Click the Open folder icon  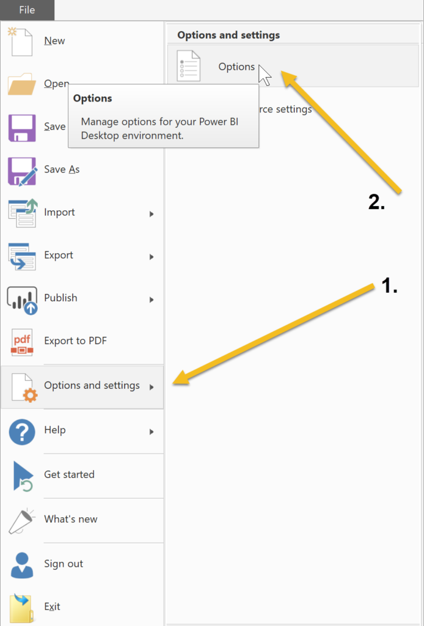point(21,84)
